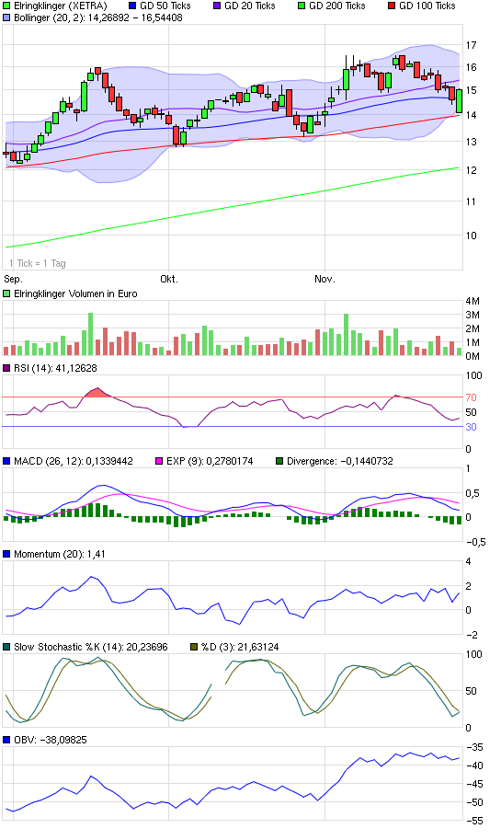This screenshot has height=840, width=501.
Task: Click the dark green Divergence legend swatch
Action: pos(279,461)
